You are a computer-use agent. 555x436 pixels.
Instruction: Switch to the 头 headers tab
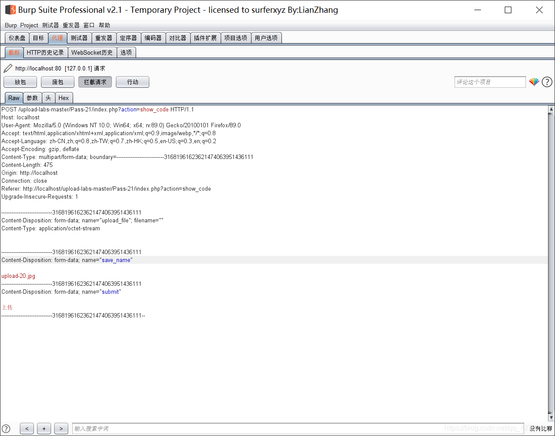point(48,98)
